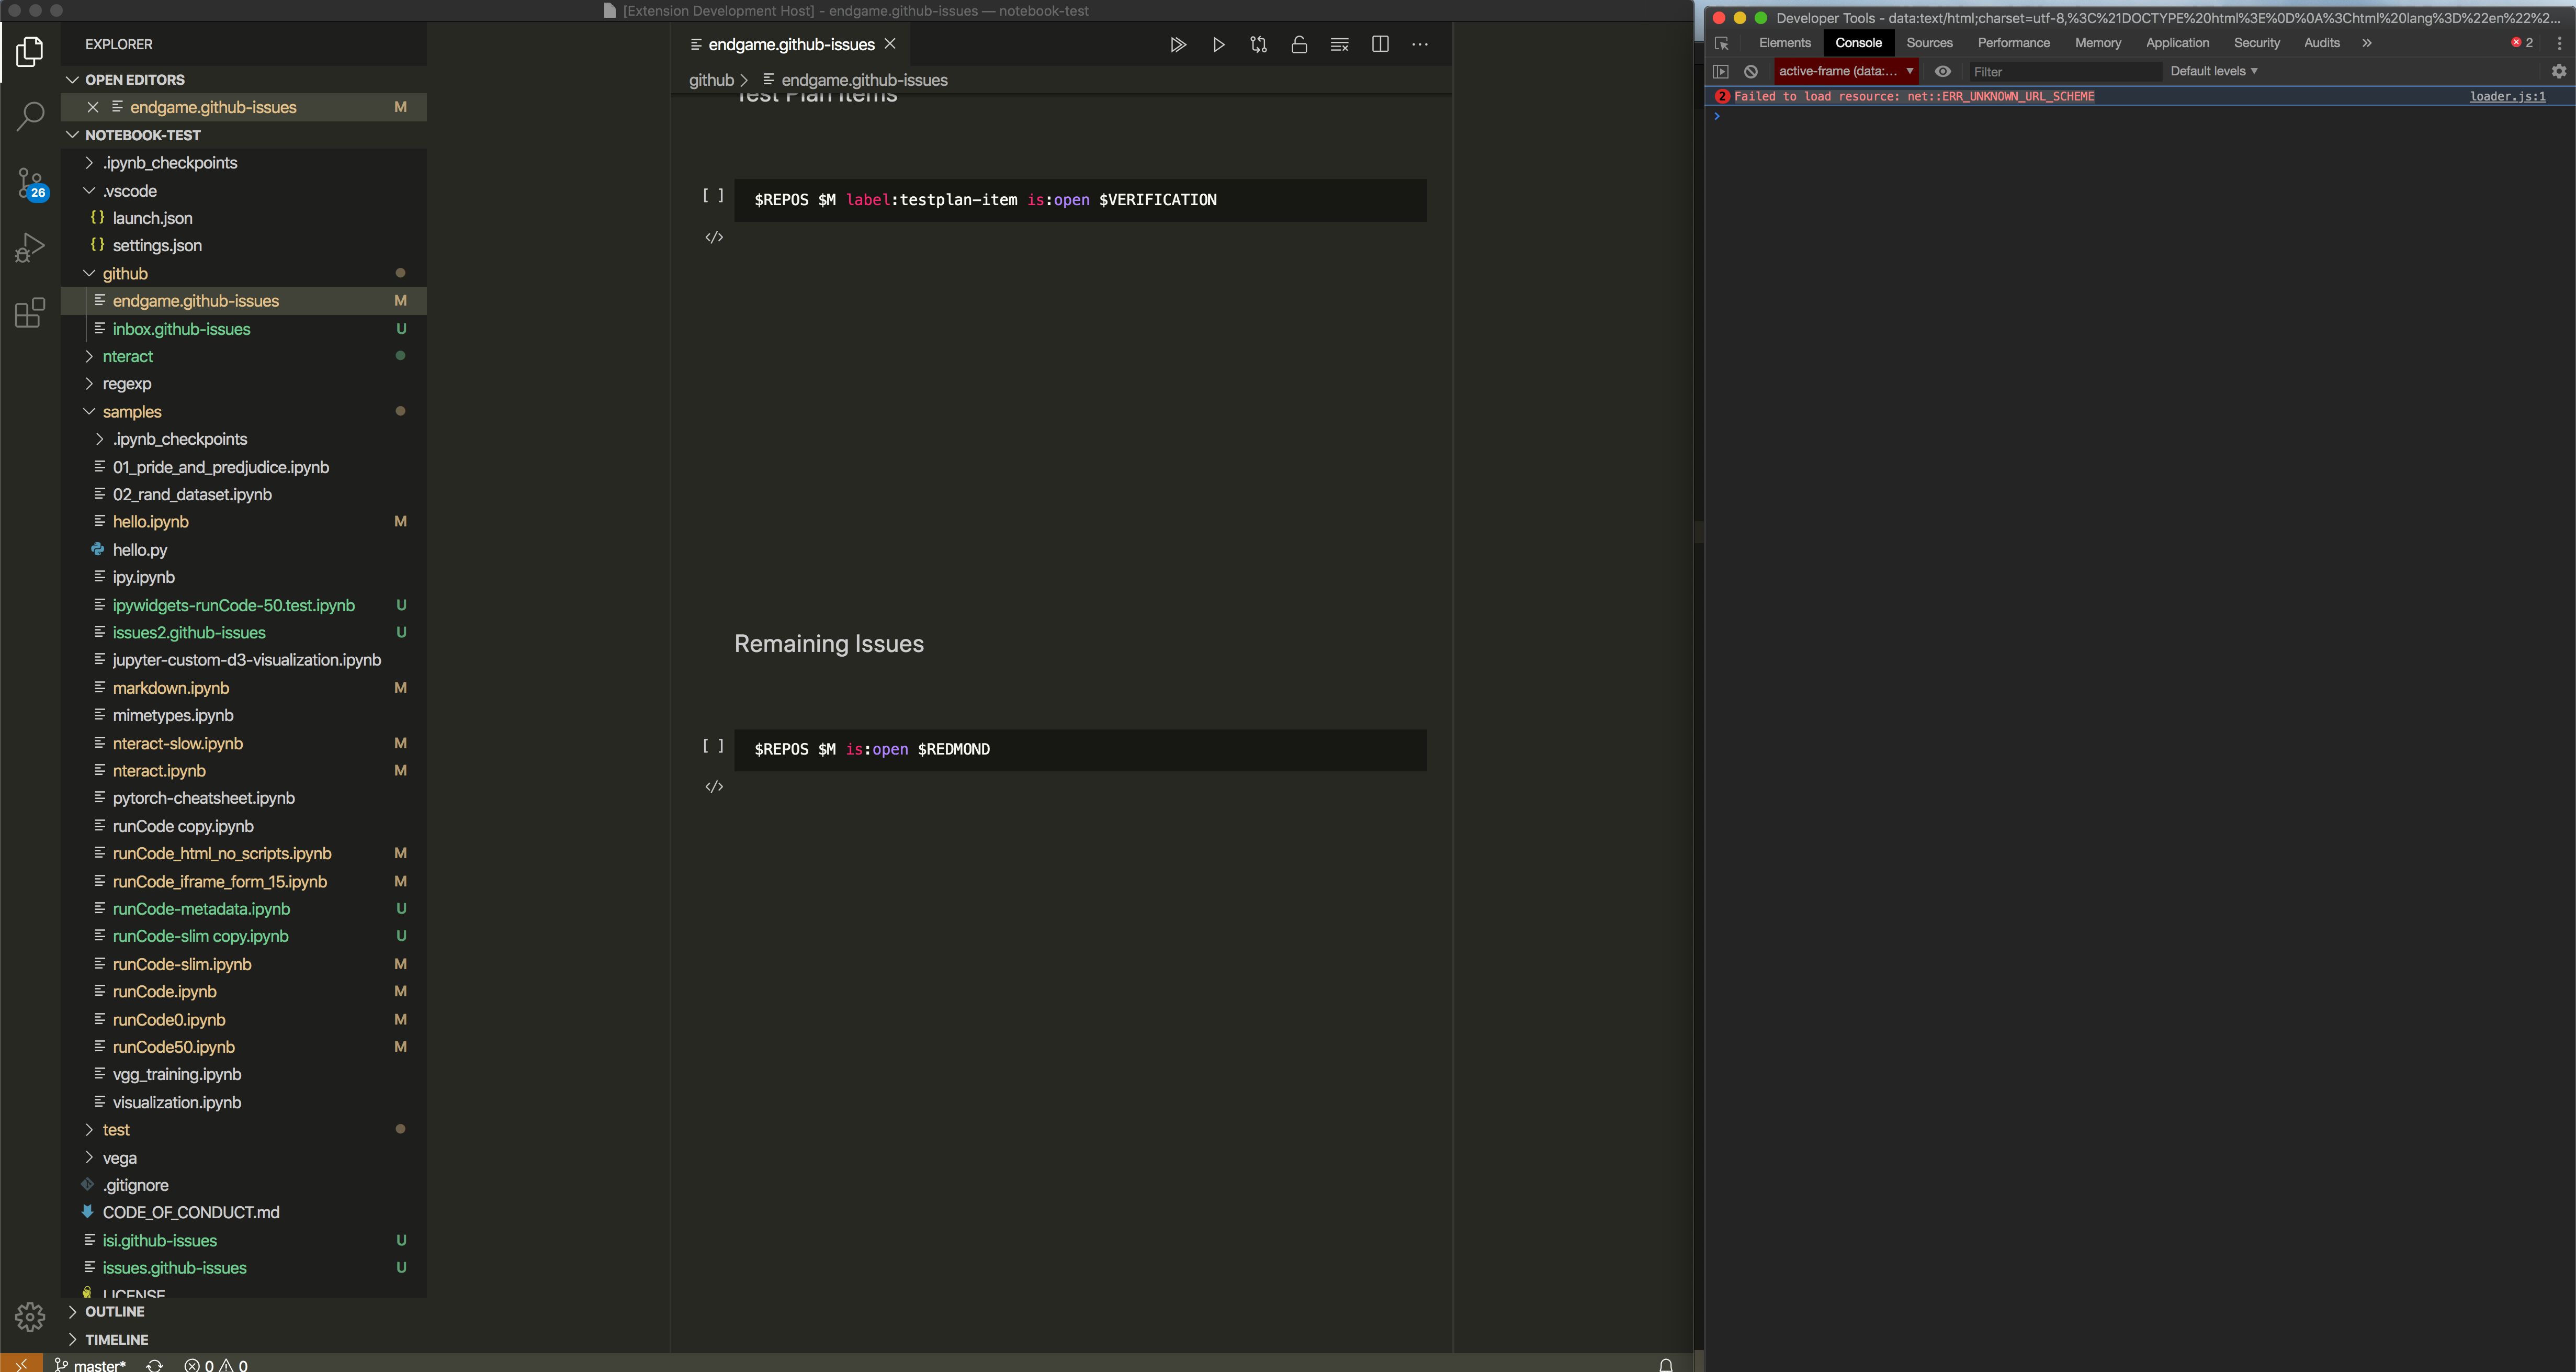Expand the vega folder
Viewport: 2576px width, 1372px height.
89,1158
